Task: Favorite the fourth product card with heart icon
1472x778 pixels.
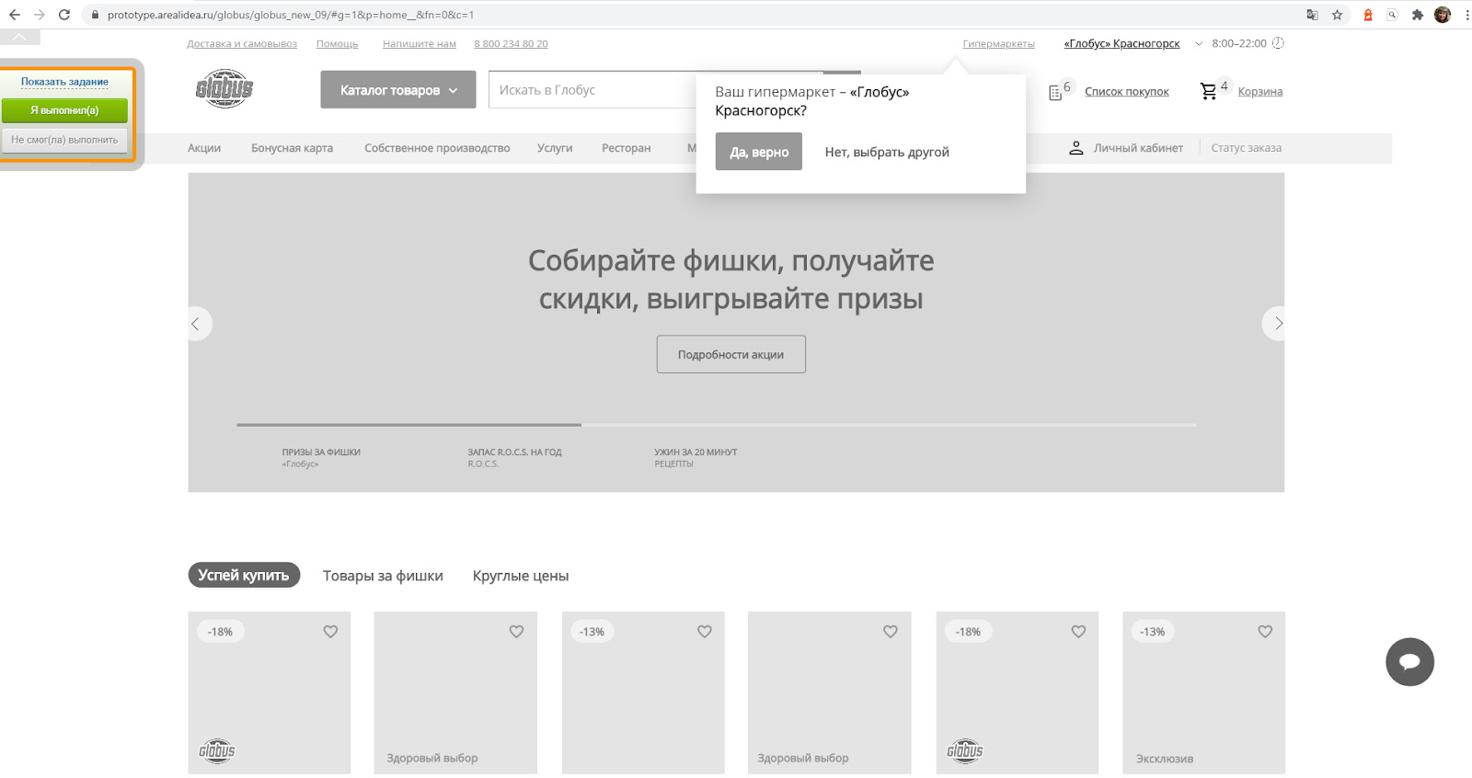Action: [x=891, y=632]
